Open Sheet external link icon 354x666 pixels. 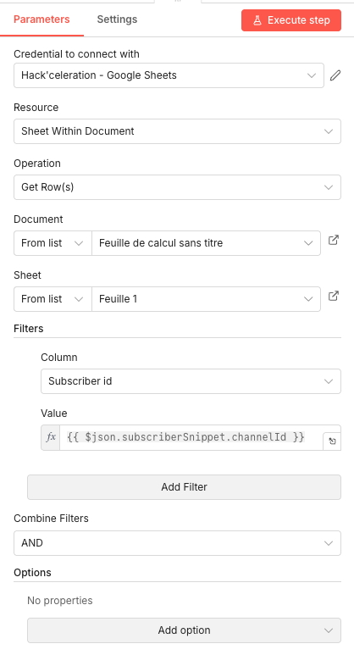click(334, 296)
